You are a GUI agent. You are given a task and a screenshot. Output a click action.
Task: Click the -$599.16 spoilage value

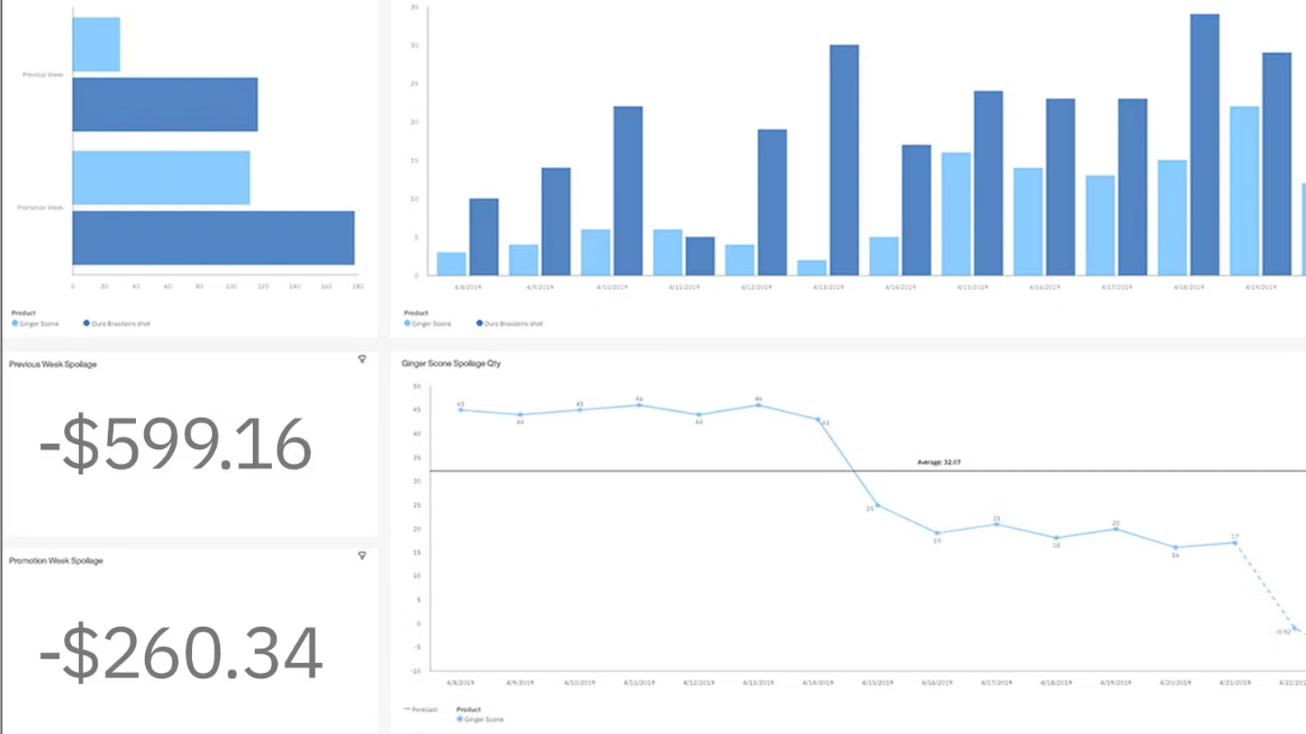point(175,445)
